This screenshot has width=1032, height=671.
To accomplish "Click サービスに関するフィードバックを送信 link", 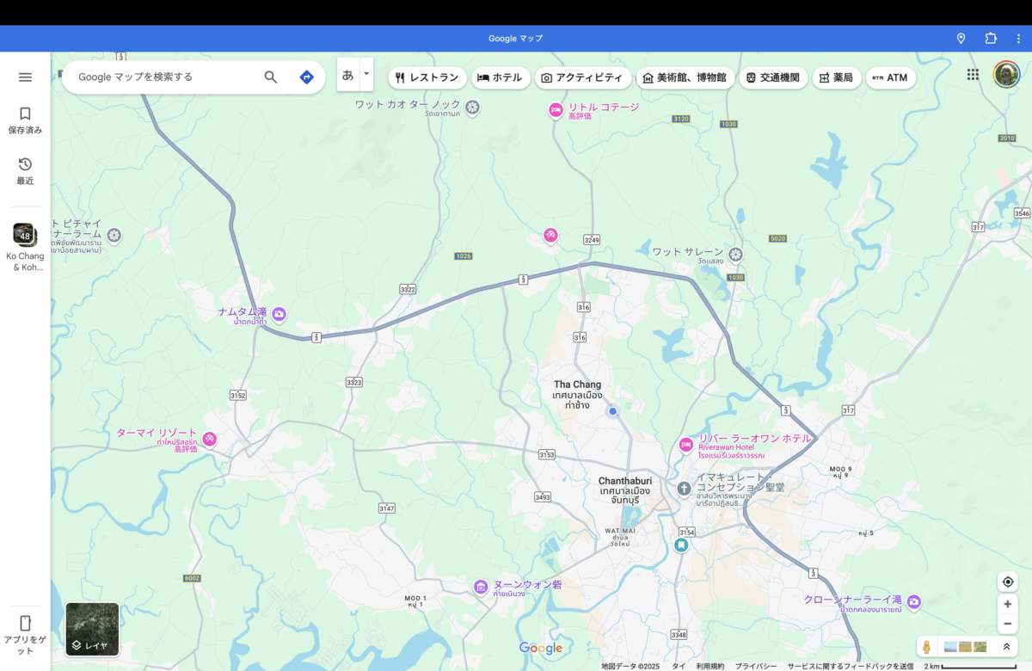I will [850, 666].
